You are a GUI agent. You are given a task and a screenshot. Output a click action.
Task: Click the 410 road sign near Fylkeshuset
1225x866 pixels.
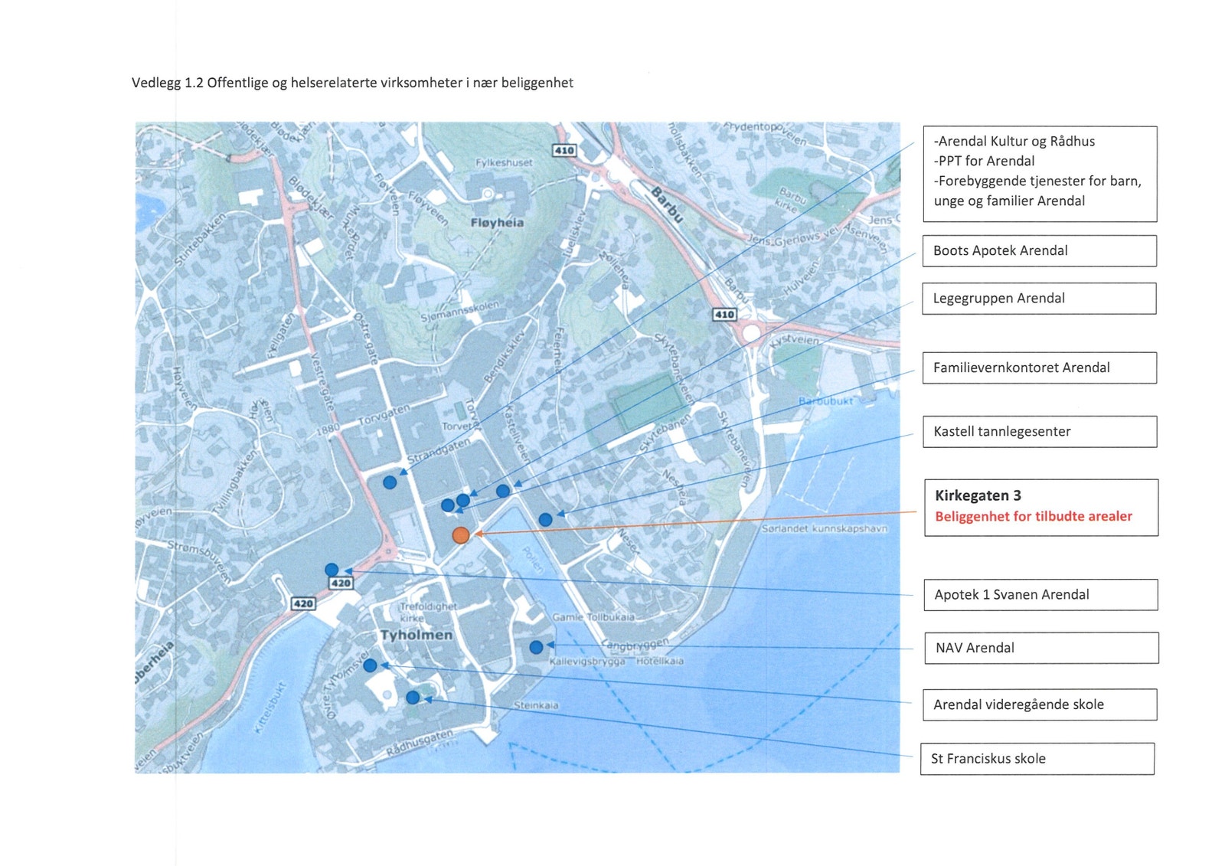click(x=564, y=150)
